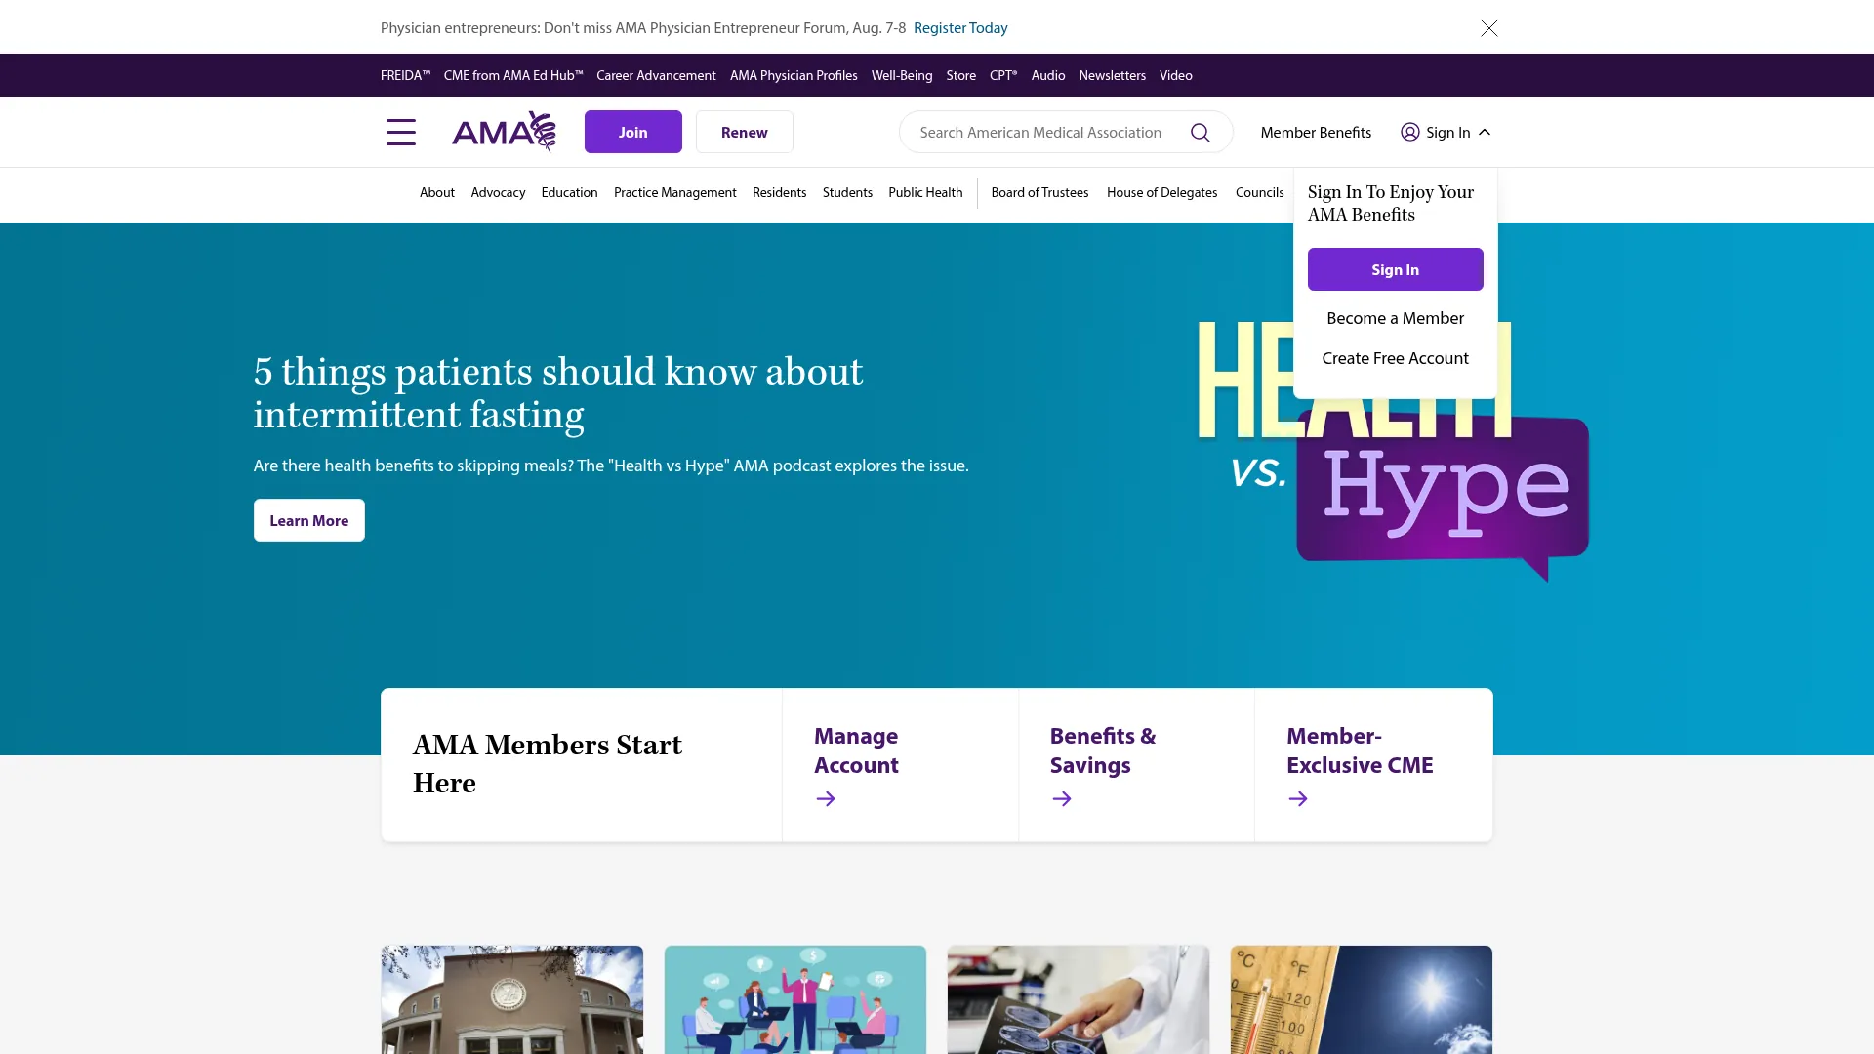The height and width of the screenshot is (1054, 1874).
Task: Click Learn More on the fasting article
Action: point(309,520)
